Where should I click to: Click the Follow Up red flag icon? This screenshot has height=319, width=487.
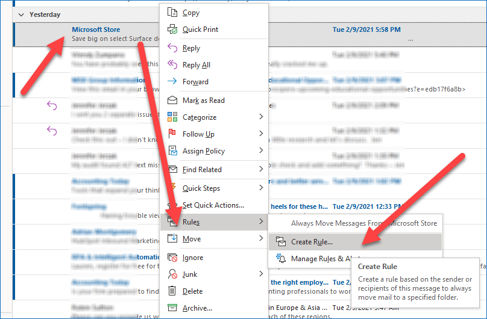(x=172, y=134)
